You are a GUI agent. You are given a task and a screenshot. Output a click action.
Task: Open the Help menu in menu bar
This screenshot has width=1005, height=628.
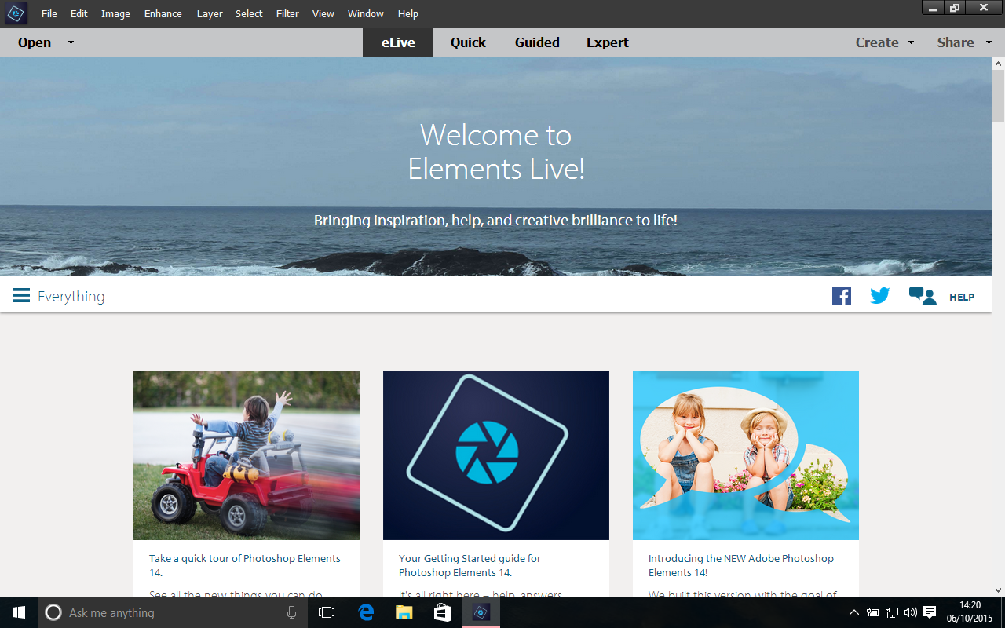point(408,13)
